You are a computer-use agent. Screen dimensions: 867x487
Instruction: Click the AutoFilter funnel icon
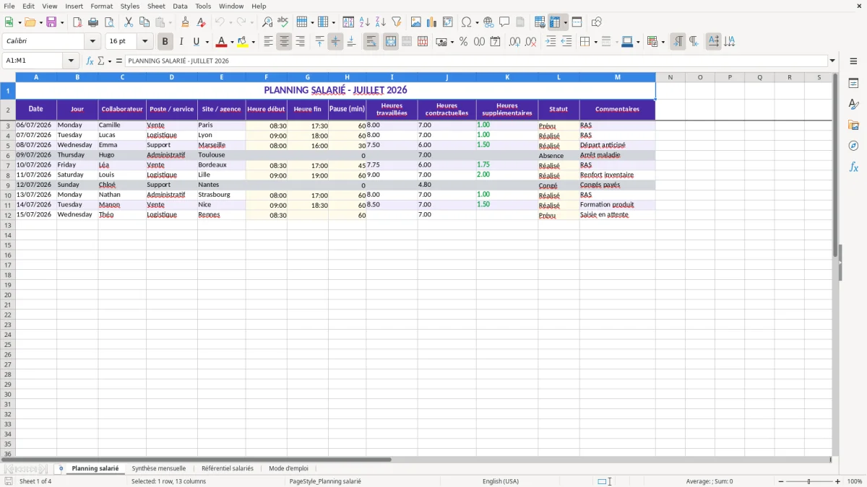(x=397, y=22)
